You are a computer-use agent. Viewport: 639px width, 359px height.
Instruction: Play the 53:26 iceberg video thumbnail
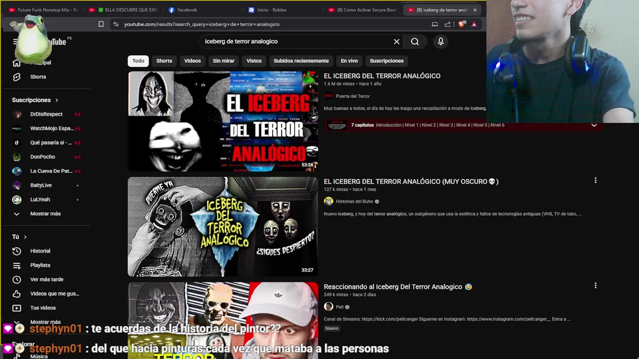[x=223, y=121]
